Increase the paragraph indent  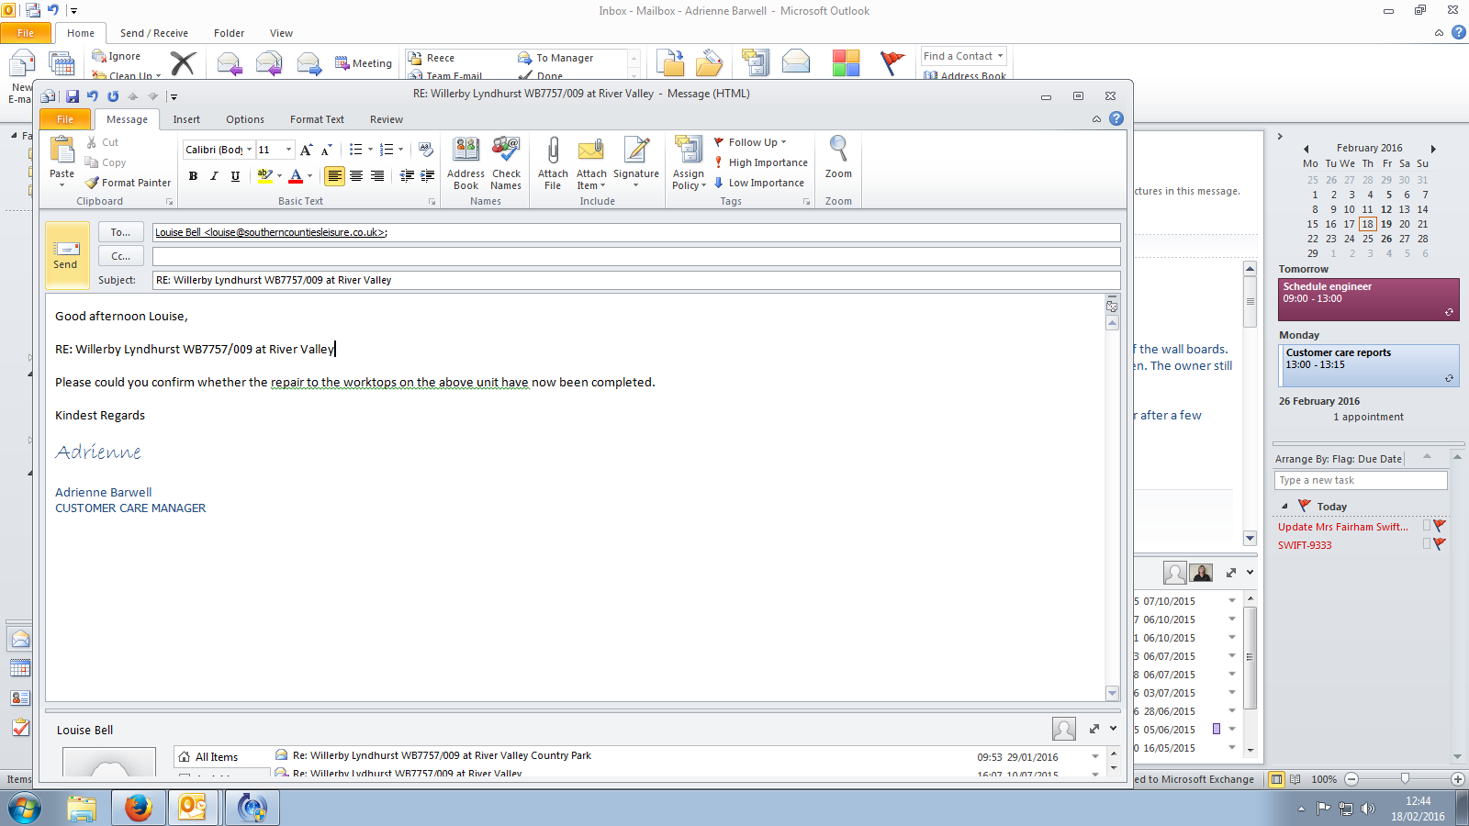tap(428, 175)
